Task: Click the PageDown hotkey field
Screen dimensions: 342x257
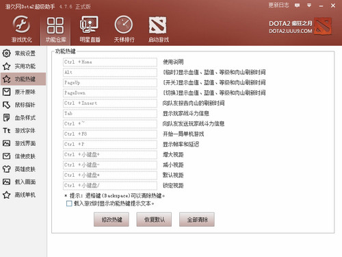Action: point(110,93)
